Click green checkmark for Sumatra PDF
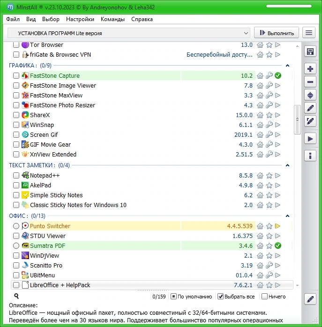Viewport: 322px width, 327px height. (278, 245)
